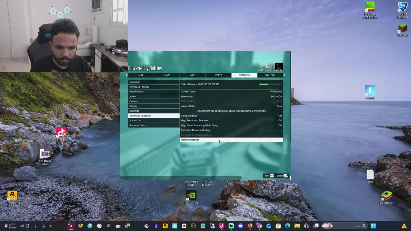The image size is (411, 231).
Task: Switch to the GAME tab
Action: pyautogui.click(x=167, y=75)
